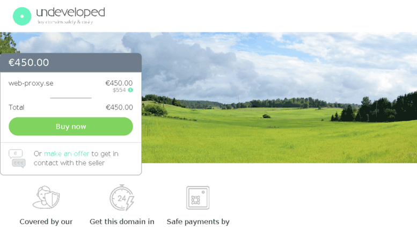Viewport: 417px width, 227px height.
Task: Follow the make an offer link
Action: 67,153
